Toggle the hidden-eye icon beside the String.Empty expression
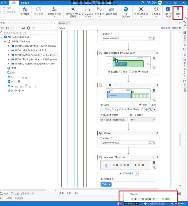This screenshot has width=188, height=206. point(150,109)
